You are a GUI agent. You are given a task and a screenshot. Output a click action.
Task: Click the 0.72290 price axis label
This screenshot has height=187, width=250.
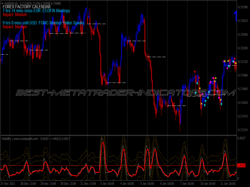point(242,48)
